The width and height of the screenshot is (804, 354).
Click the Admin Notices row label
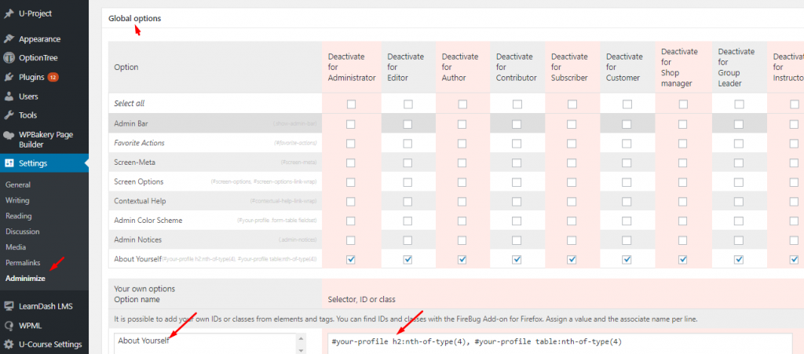[x=137, y=239]
